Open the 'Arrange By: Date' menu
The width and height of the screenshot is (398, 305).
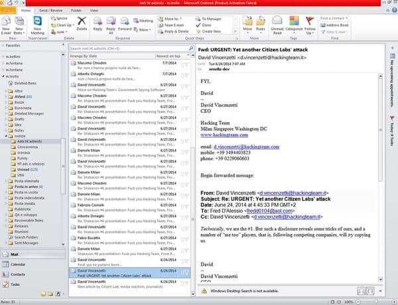pos(84,56)
